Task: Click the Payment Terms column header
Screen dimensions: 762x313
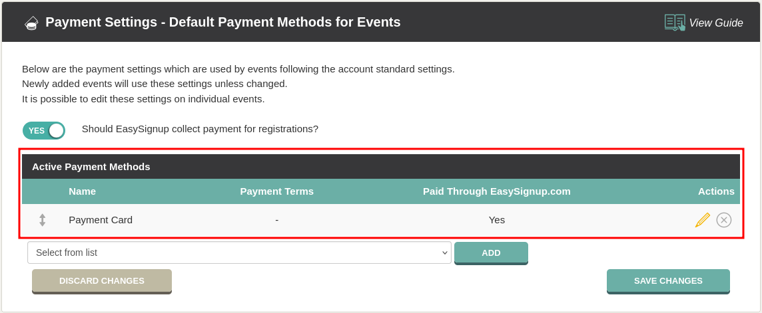Action: (276, 191)
